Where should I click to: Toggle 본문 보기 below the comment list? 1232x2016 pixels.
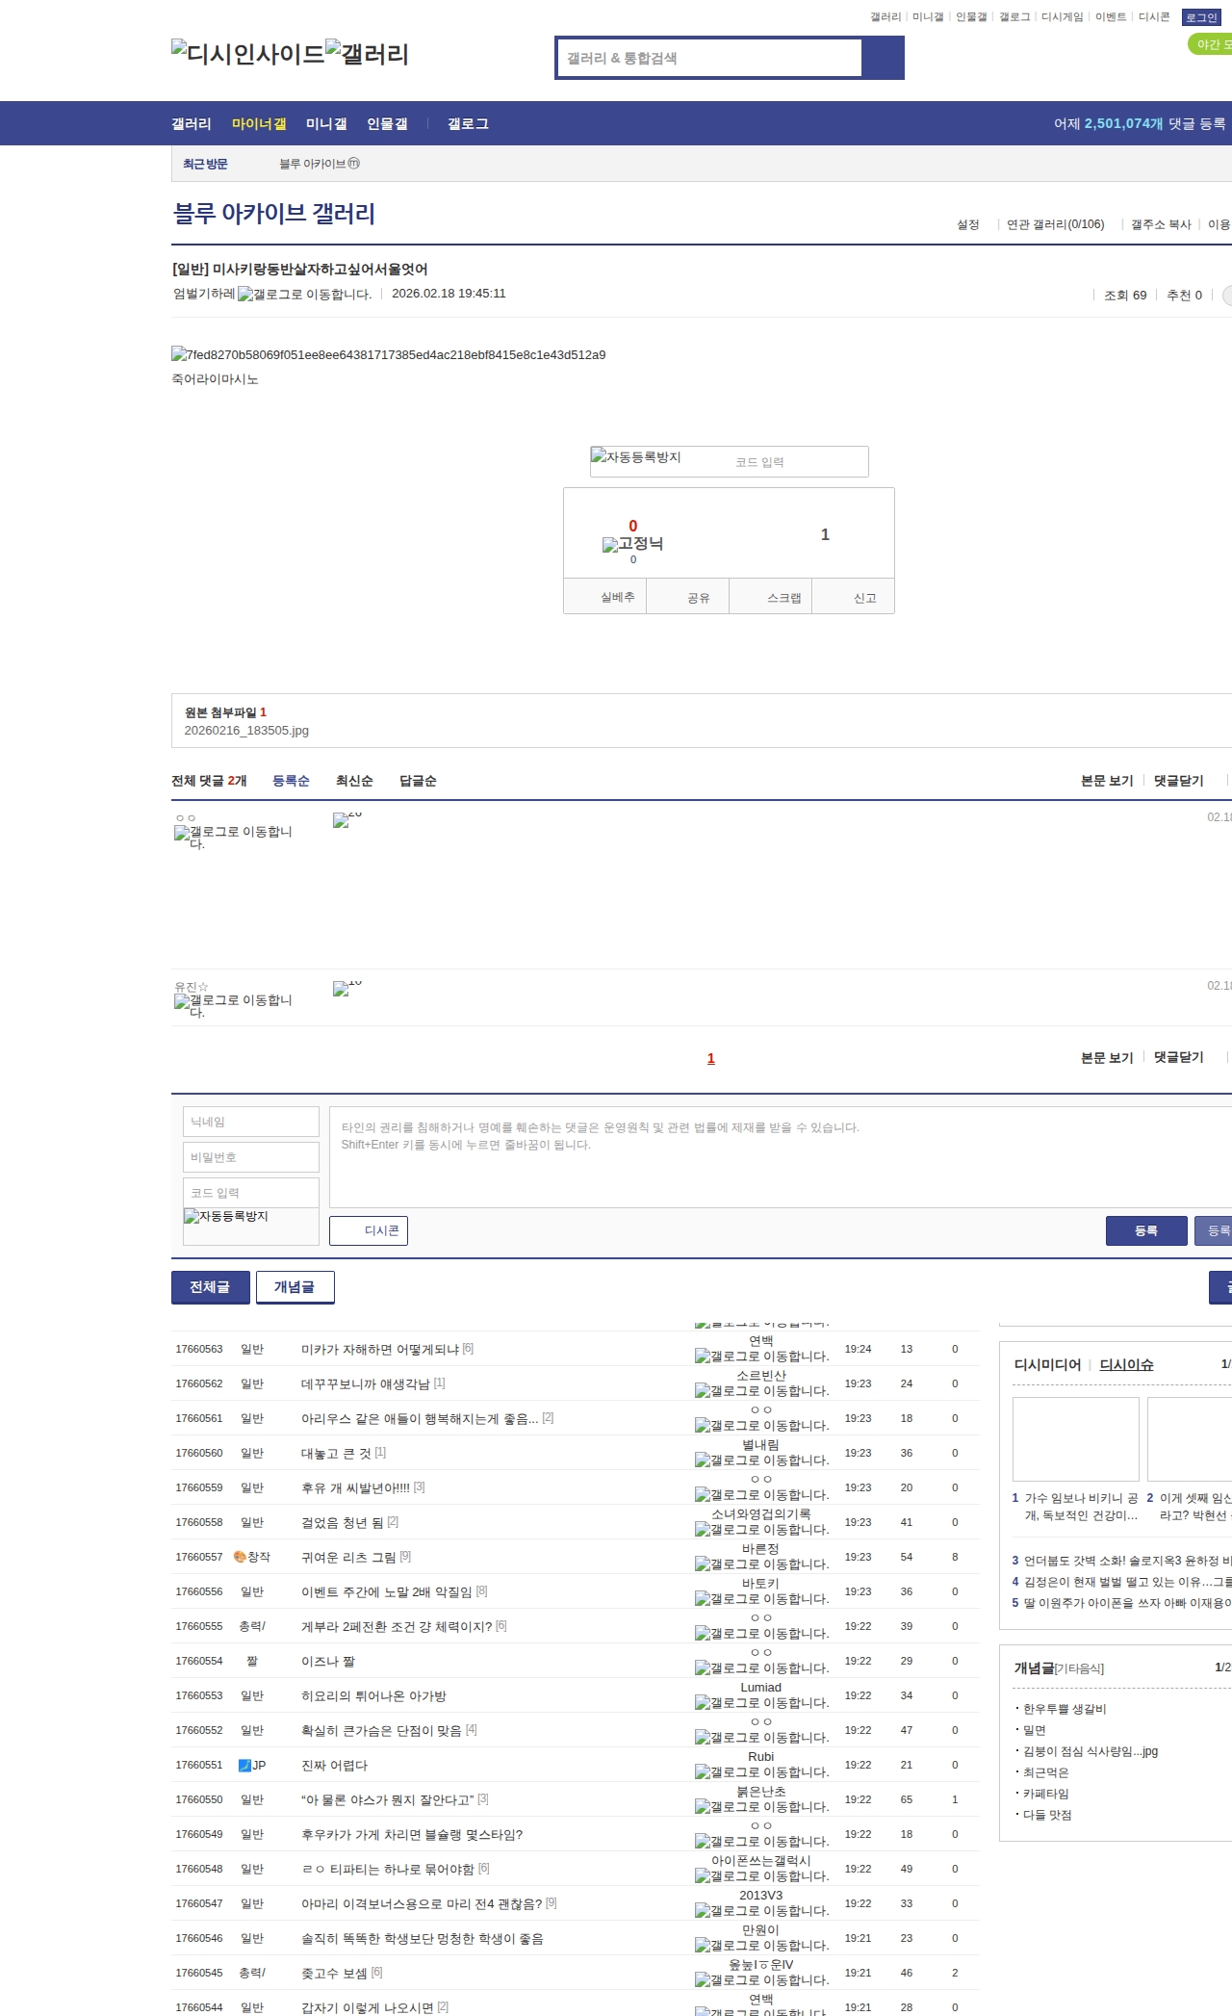coord(1106,1057)
